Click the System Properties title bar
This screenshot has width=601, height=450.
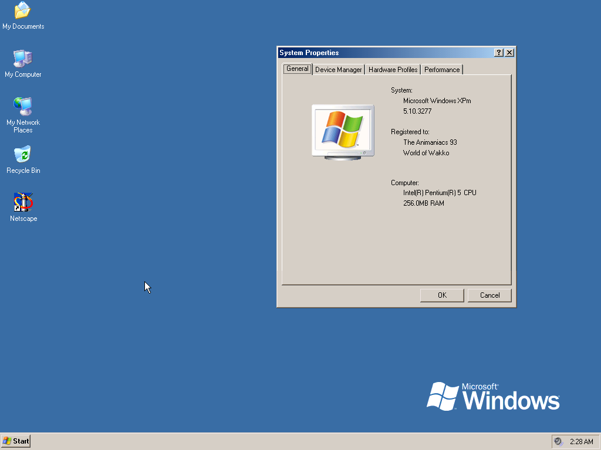tap(386, 53)
